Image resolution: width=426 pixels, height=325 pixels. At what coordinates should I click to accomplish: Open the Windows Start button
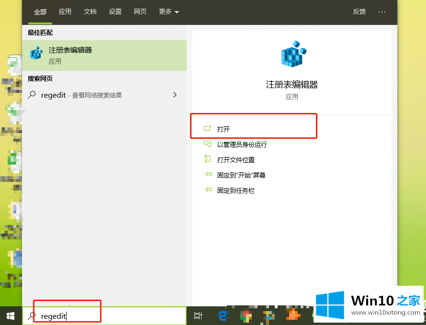11,316
